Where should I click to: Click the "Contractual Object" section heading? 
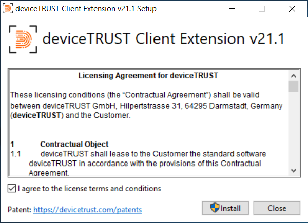click(x=74, y=144)
